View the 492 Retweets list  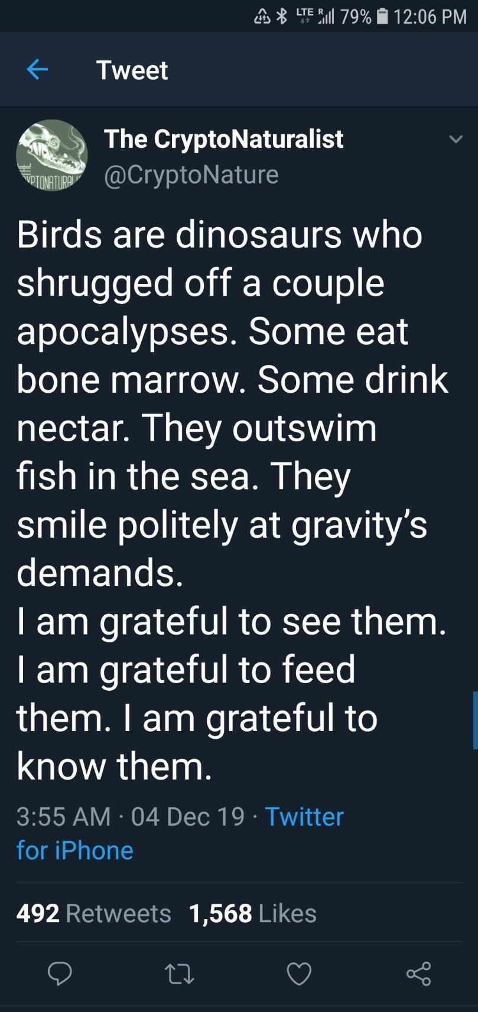94,913
